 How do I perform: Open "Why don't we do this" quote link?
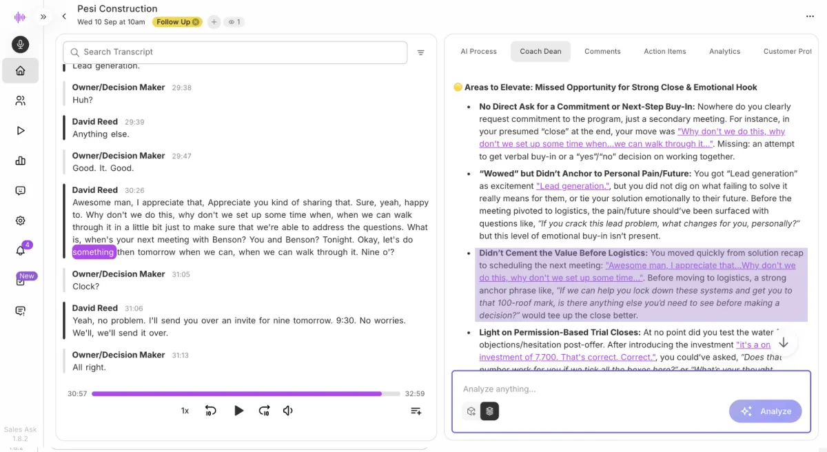(631, 138)
